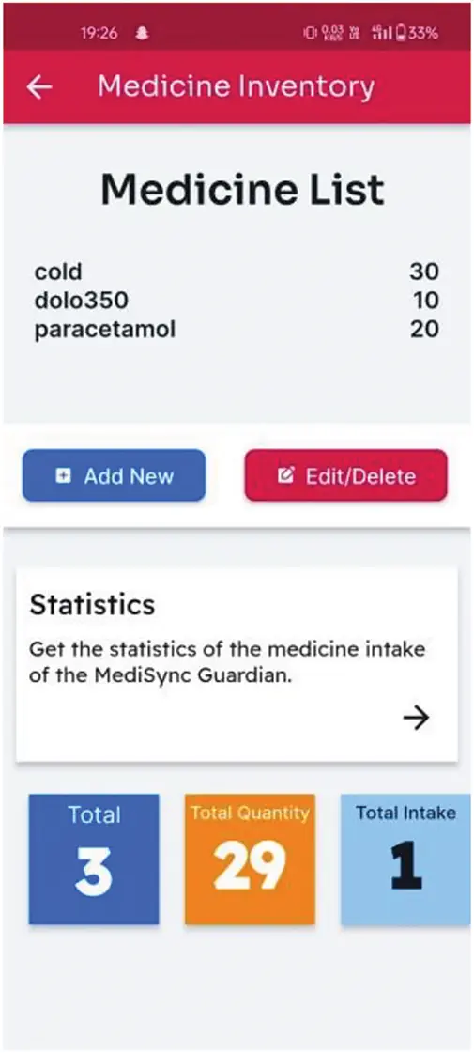Image resolution: width=474 pixels, height=1053 pixels.
Task: Select the cold medicine entry
Action: 237,272
